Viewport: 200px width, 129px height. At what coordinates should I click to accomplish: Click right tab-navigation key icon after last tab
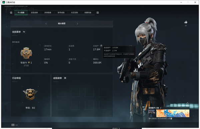pyautogui.click(x=98, y=13)
